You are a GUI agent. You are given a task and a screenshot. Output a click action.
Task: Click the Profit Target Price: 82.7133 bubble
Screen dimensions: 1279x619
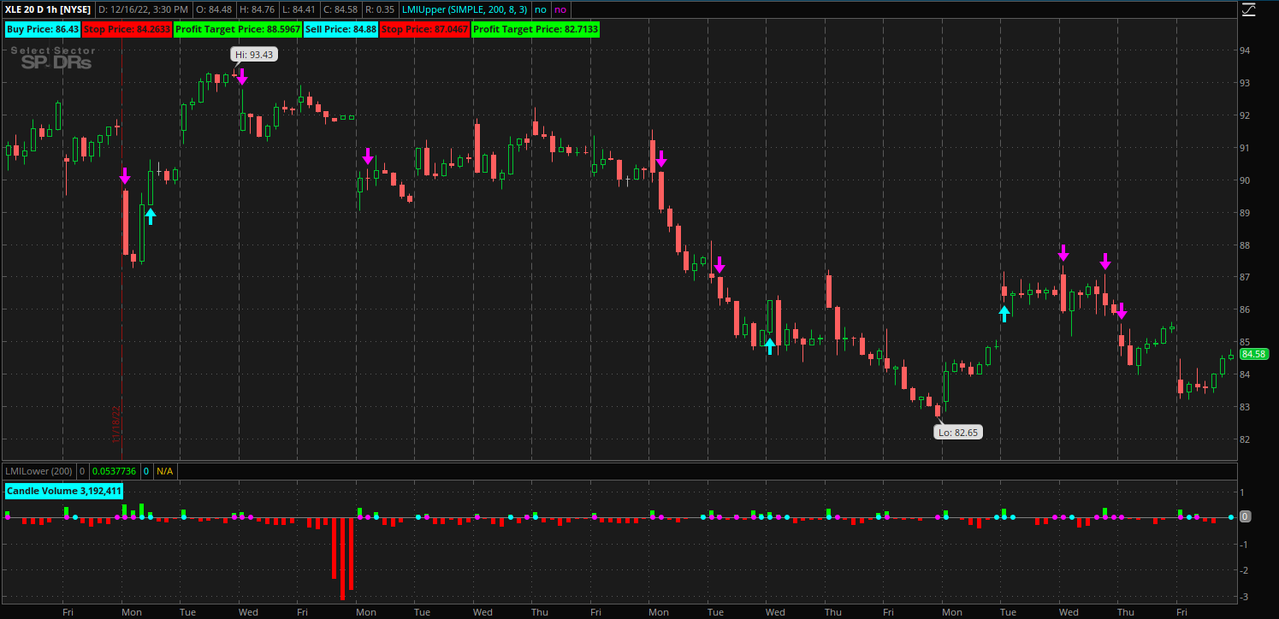point(535,28)
